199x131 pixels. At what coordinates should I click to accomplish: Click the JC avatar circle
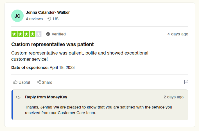click(x=17, y=16)
